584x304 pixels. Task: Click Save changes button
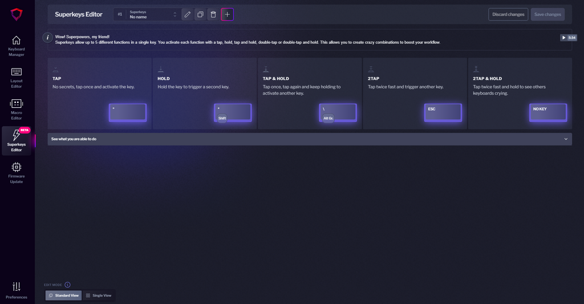547,14
